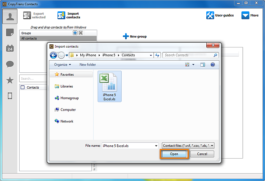
Task: Toggle the preview pane
Action: coord(203,65)
